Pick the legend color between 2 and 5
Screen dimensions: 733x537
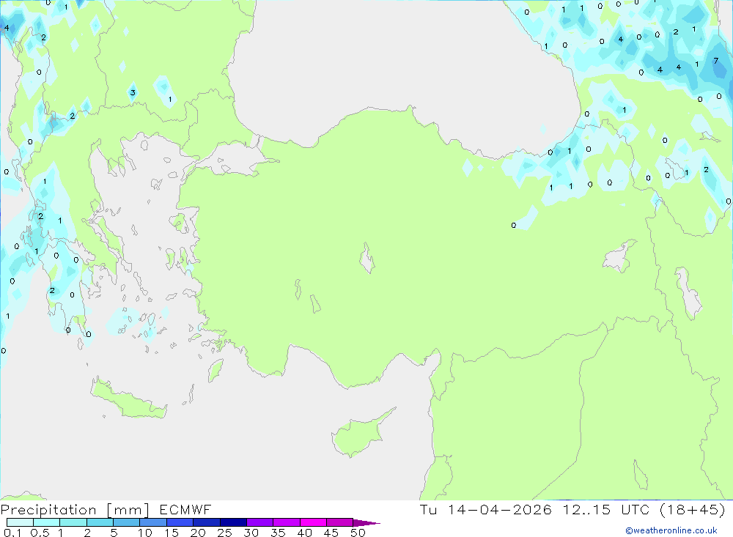[100, 522]
